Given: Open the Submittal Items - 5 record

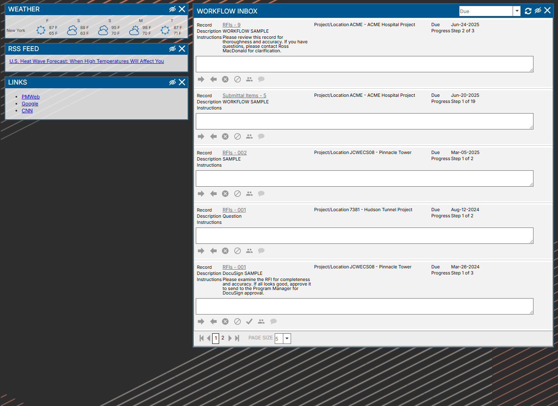Looking at the screenshot, I should (244, 96).
